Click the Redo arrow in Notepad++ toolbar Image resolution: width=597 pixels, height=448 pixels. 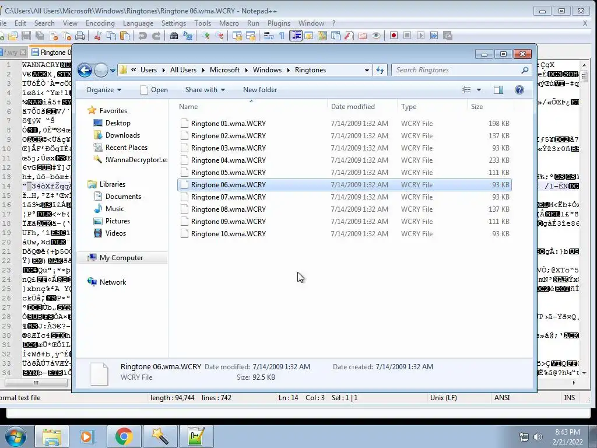tap(156, 36)
